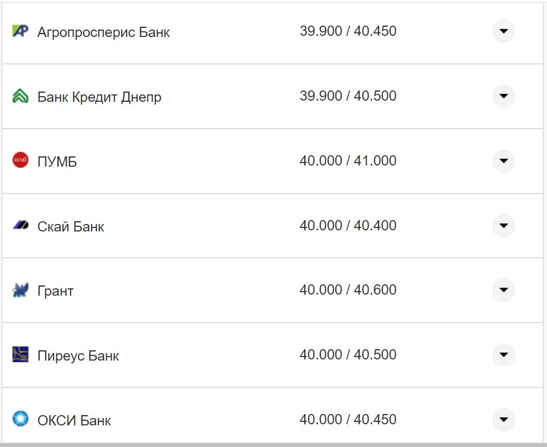
Task: Expand the Банк Кредит Днепр row
Action: [x=503, y=97]
